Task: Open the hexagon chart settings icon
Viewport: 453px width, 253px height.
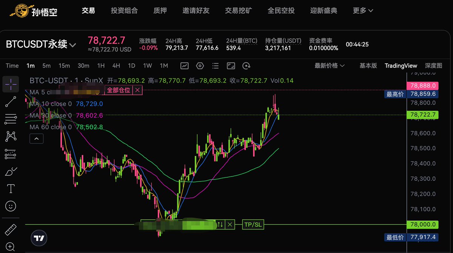Action: click(x=200, y=66)
